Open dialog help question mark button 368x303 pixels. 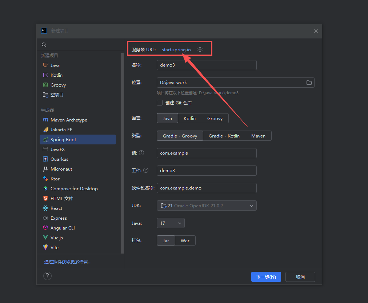click(47, 276)
